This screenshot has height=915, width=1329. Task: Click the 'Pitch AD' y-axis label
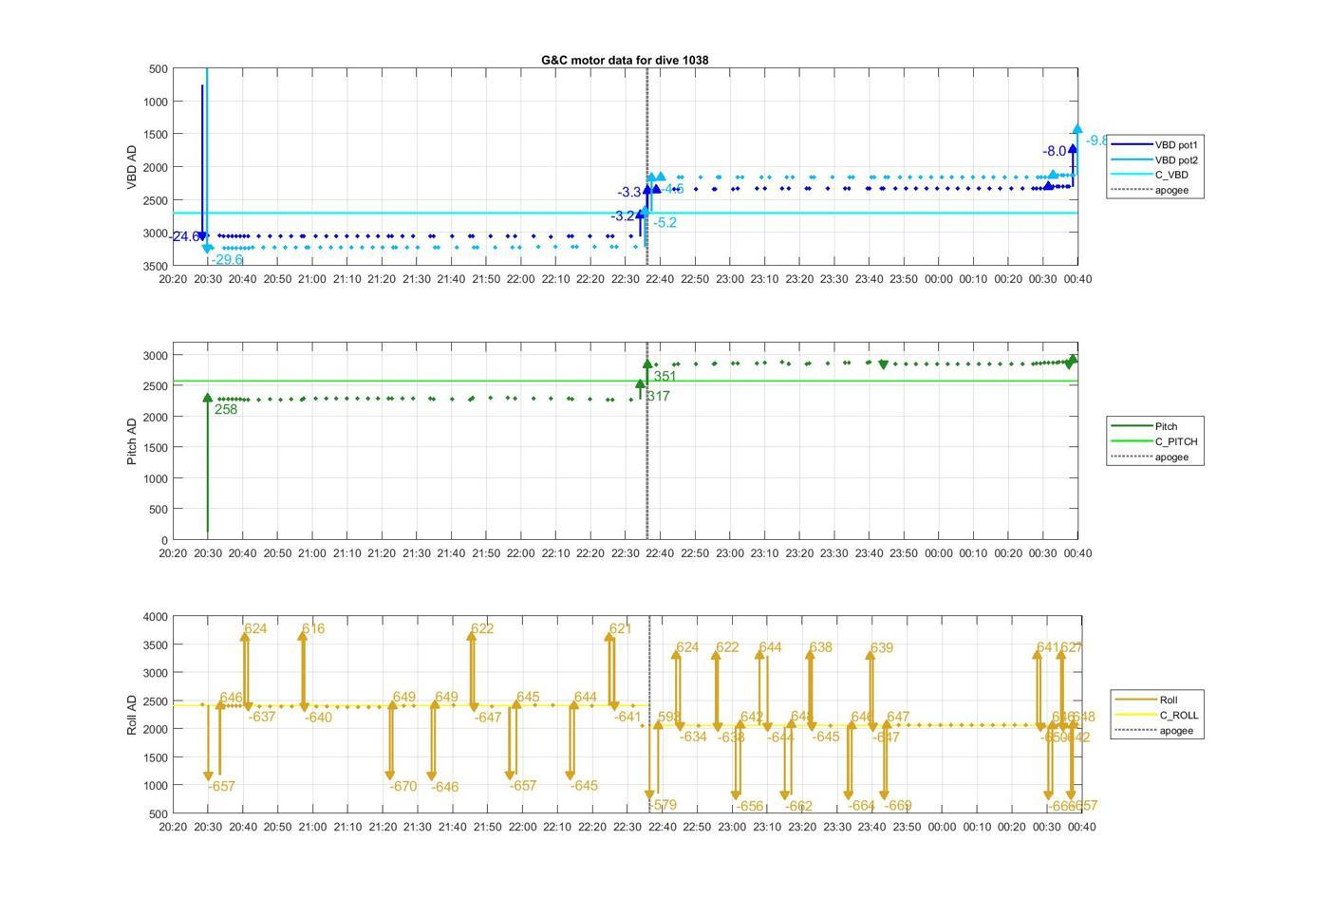(x=132, y=441)
